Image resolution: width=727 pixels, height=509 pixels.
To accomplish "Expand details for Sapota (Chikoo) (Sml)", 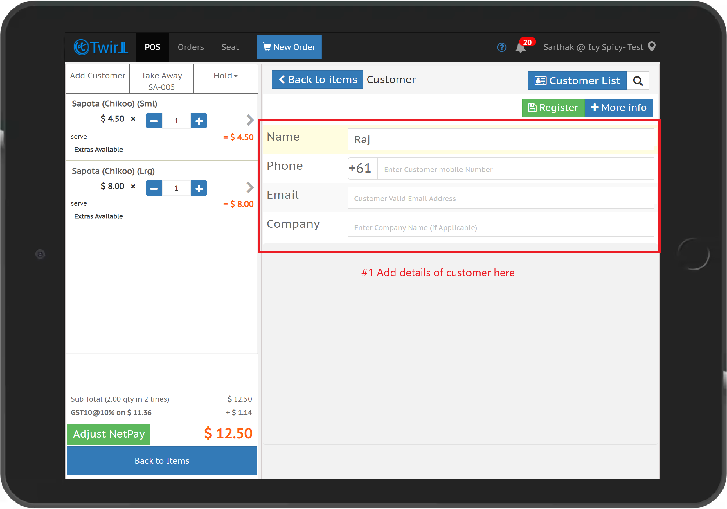I will point(250,120).
